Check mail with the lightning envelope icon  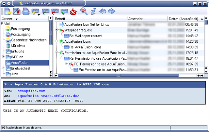(35, 12)
